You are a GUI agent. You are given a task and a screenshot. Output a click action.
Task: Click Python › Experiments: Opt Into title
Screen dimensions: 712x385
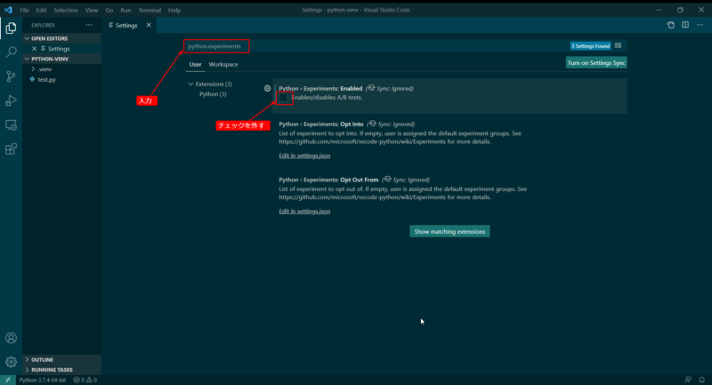point(321,124)
